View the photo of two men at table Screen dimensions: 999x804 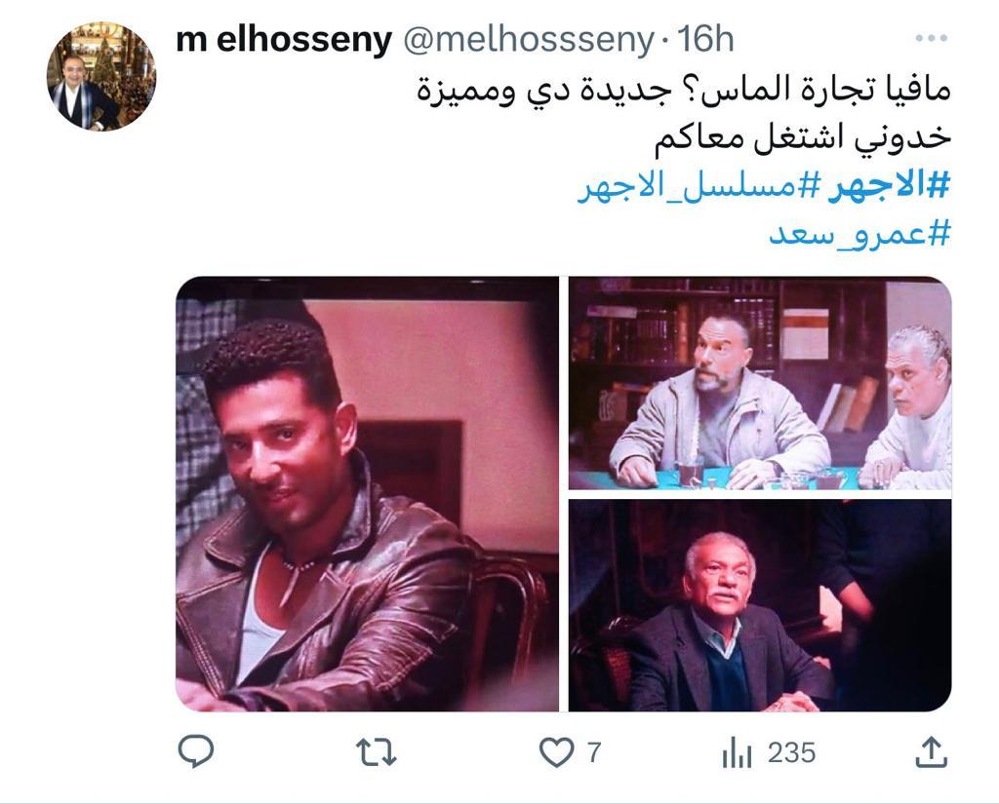(x=760, y=383)
